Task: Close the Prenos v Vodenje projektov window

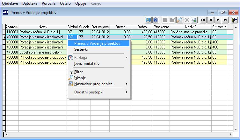Action: point(233,13)
